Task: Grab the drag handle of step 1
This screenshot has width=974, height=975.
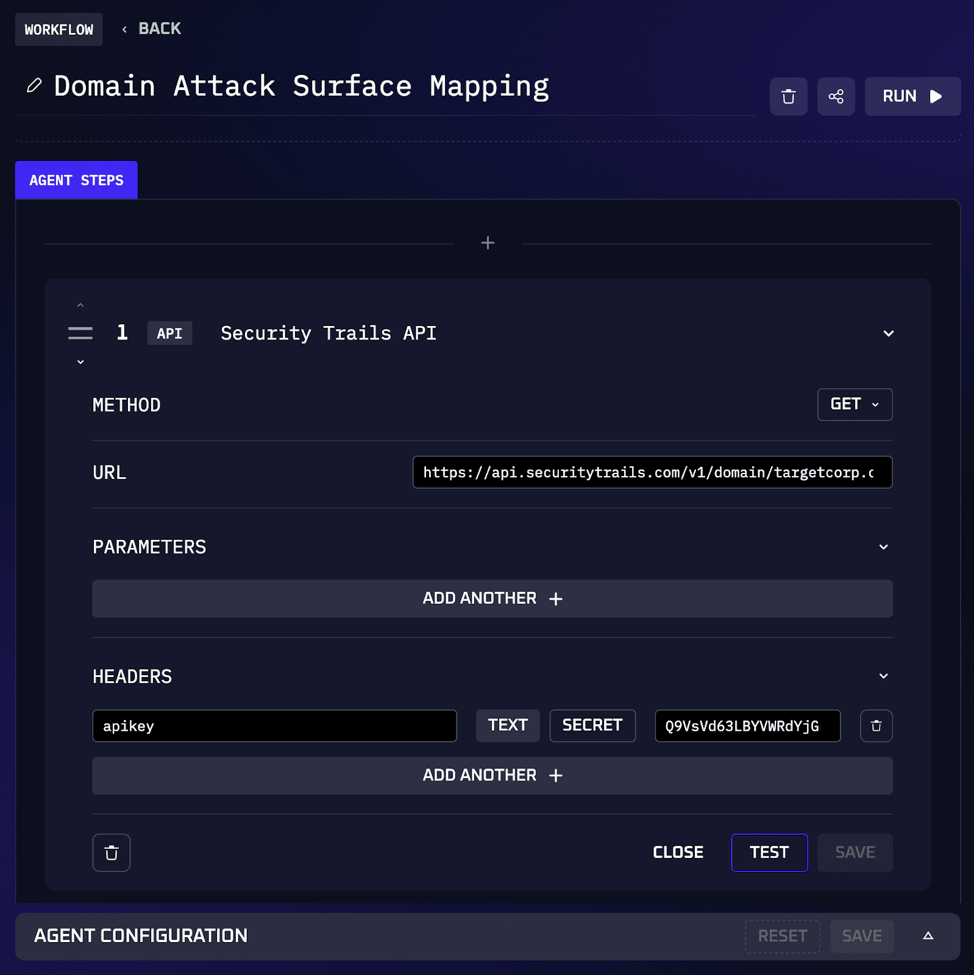Action: [x=80, y=333]
